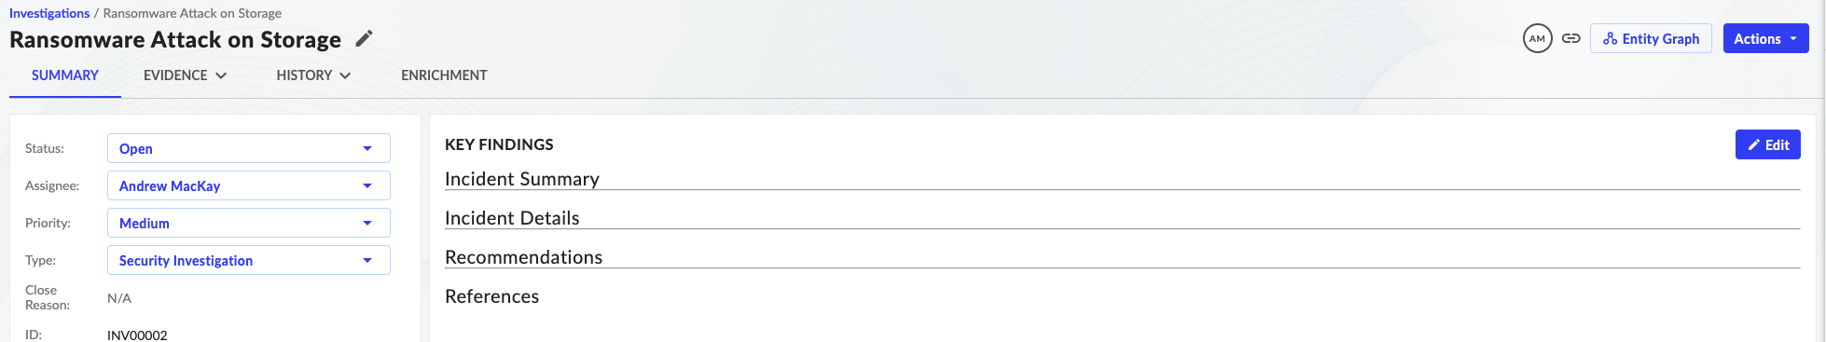Click the investigation ID INV00002
Image resolution: width=1826 pixels, height=342 pixels.
(x=137, y=335)
